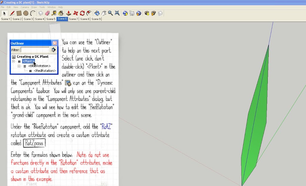Switch to the Scene 2 tab

pyautogui.click(x=17, y=19)
